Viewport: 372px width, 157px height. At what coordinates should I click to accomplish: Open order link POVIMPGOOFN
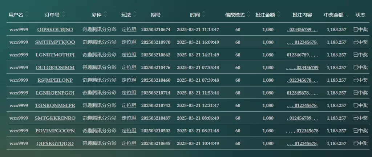pos(55,131)
